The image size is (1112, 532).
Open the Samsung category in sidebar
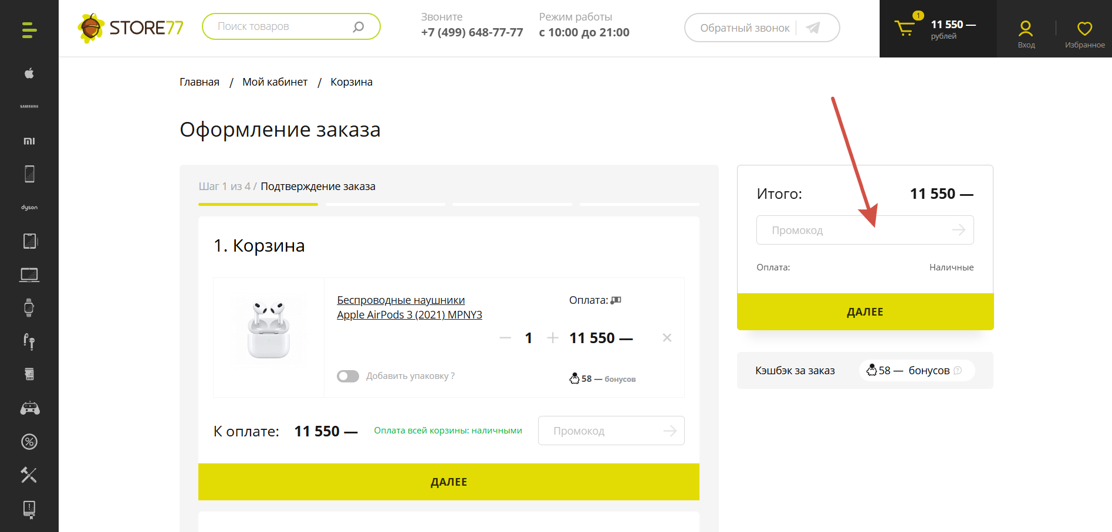[29, 107]
